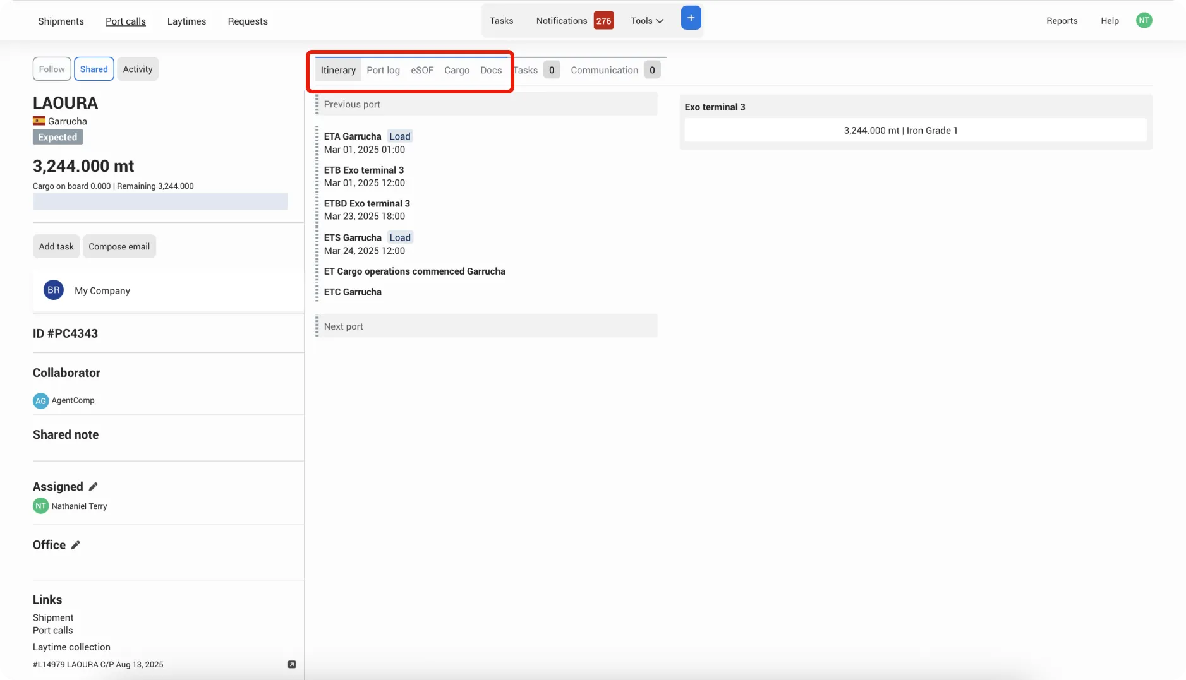Image resolution: width=1186 pixels, height=680 pixels.
Task: Click the blue plus create button
Action: [x=691, y=18]
